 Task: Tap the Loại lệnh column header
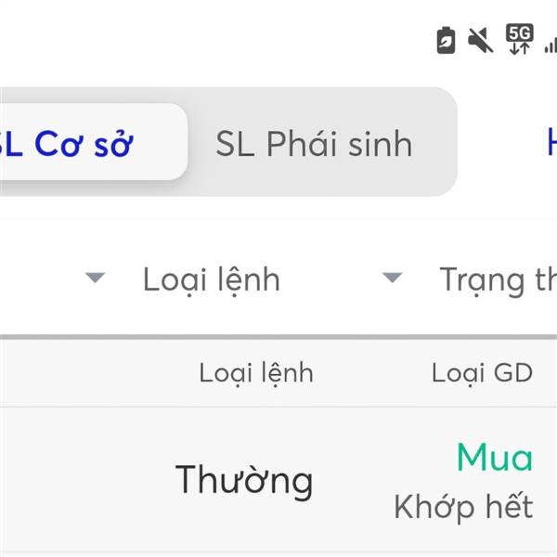[256, 373]
